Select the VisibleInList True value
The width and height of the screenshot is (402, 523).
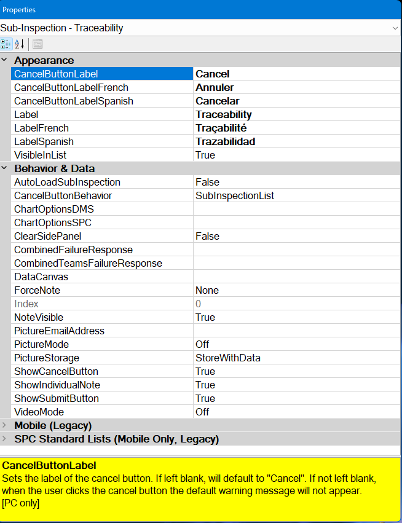point(205,155)
